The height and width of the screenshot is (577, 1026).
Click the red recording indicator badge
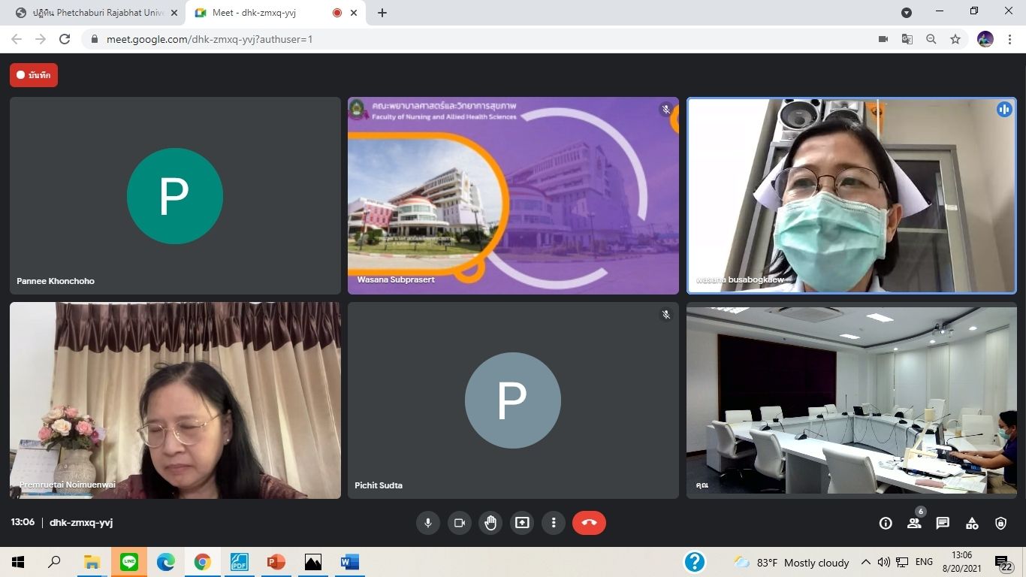(34, 75)
